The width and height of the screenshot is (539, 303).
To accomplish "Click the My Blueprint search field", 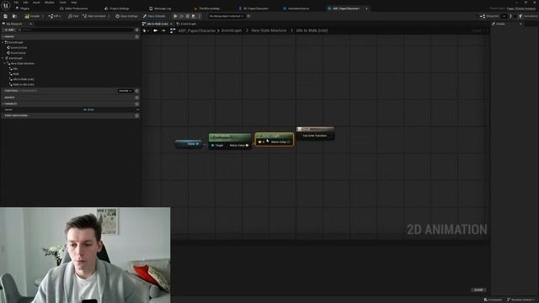I will (x=76, y=30).
